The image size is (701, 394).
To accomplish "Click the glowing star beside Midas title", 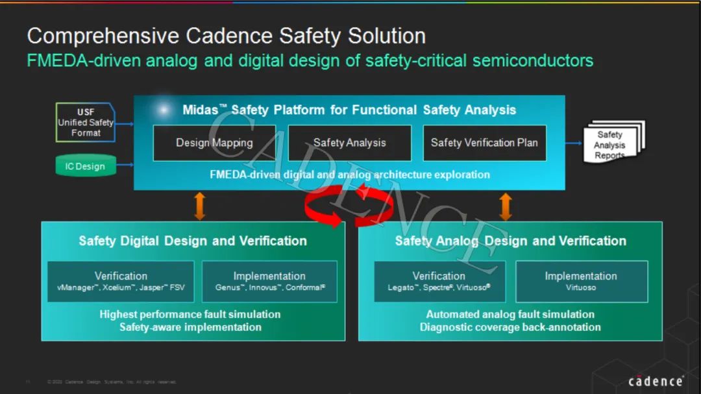I will pos(163,110).
